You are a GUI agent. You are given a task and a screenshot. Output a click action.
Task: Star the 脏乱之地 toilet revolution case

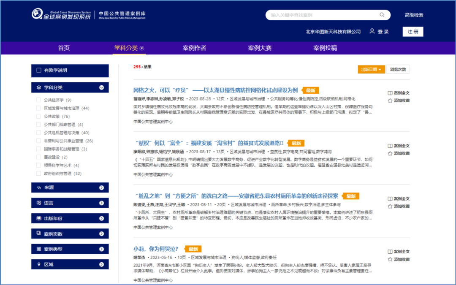click(390, 206)
